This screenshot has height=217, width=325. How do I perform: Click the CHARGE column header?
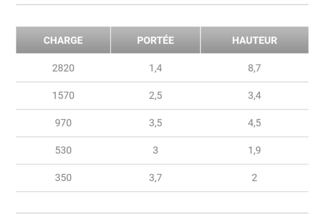tap(63, 40)
